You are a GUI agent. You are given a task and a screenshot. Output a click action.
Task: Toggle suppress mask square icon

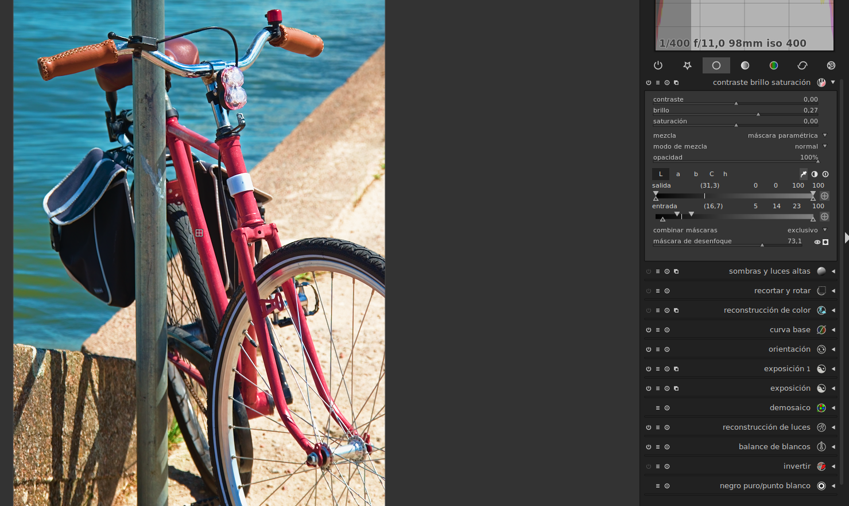coord(825,242)
